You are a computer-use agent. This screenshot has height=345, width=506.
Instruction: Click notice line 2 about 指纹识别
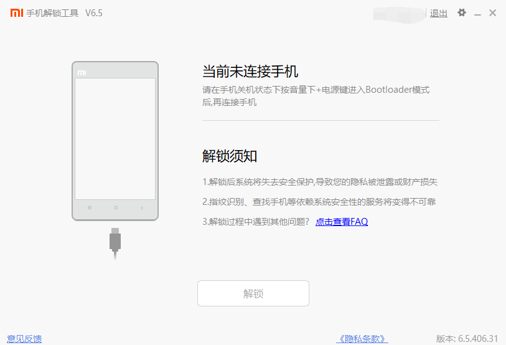click(x=319, y=202)
